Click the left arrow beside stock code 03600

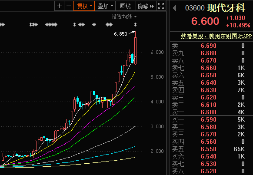174,8
